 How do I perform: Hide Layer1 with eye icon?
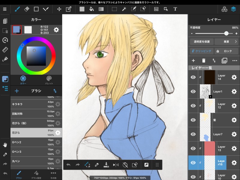[x=193, y=91]
